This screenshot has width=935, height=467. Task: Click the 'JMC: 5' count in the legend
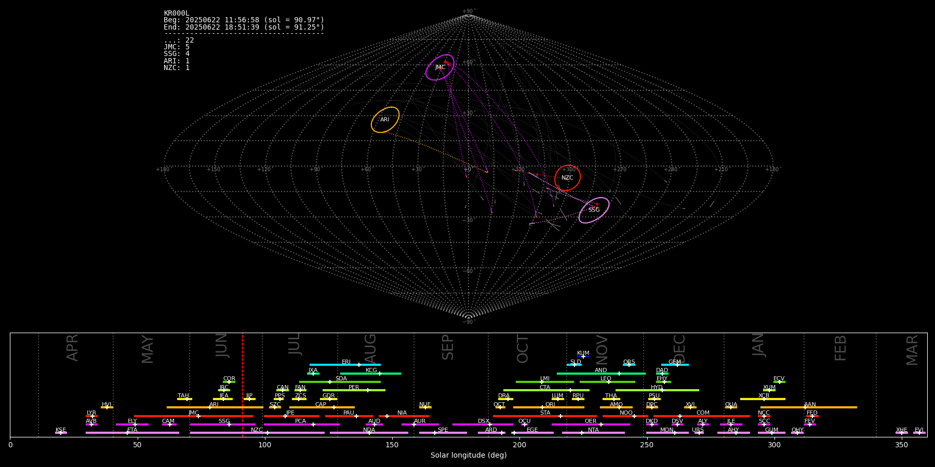(x=177, y=47)
